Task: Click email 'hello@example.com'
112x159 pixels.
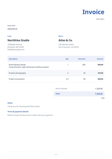Action: pyautogui.click(x=16, y=50)
